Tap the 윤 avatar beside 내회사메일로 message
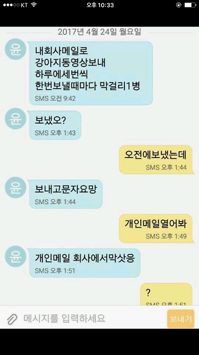This screenshot has height=355, width=199. (15, 49)
